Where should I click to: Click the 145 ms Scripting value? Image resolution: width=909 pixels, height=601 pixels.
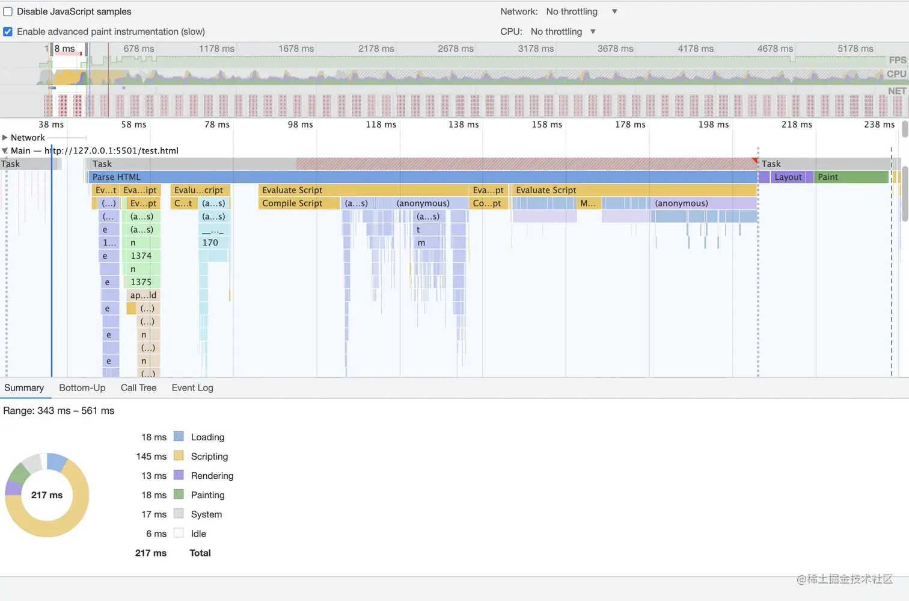[151, 457]
